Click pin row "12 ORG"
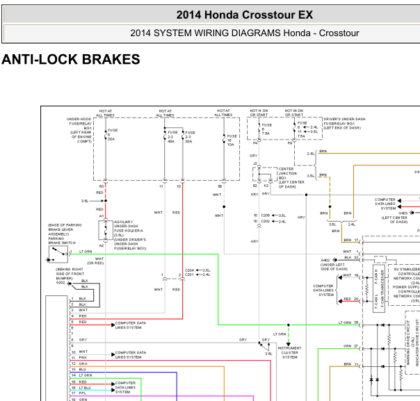This screenshot has width=420, height=401. pos(79,363)
